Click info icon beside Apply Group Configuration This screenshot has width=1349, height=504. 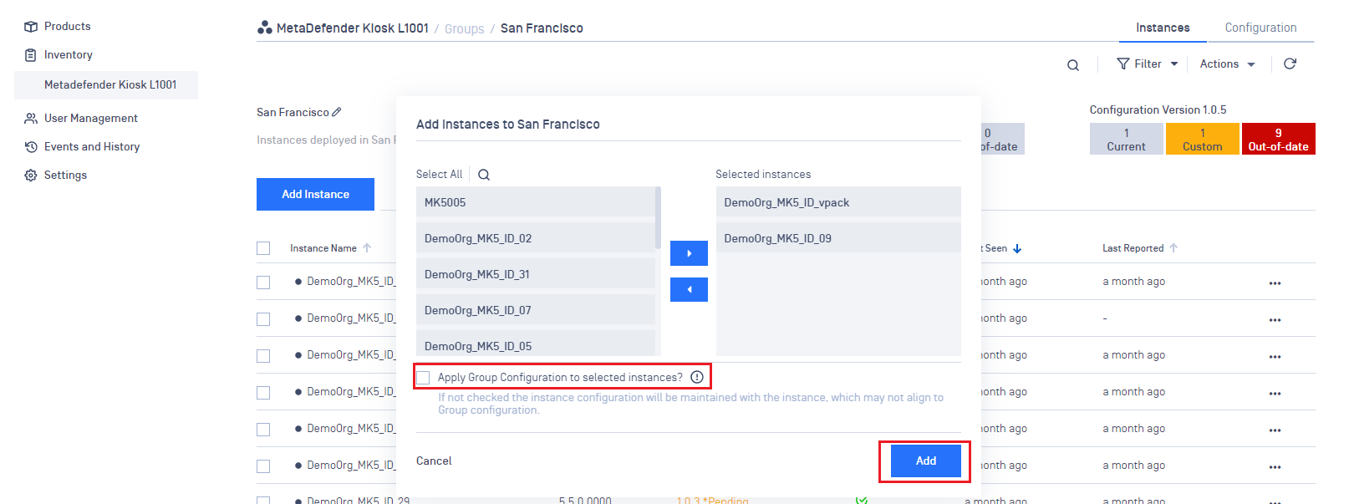(x=697, y=377)
